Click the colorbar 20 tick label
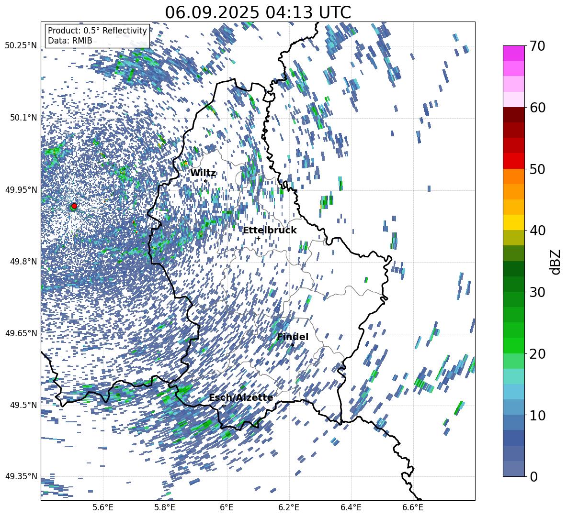The image size is (567, 517). pos(537,353)
